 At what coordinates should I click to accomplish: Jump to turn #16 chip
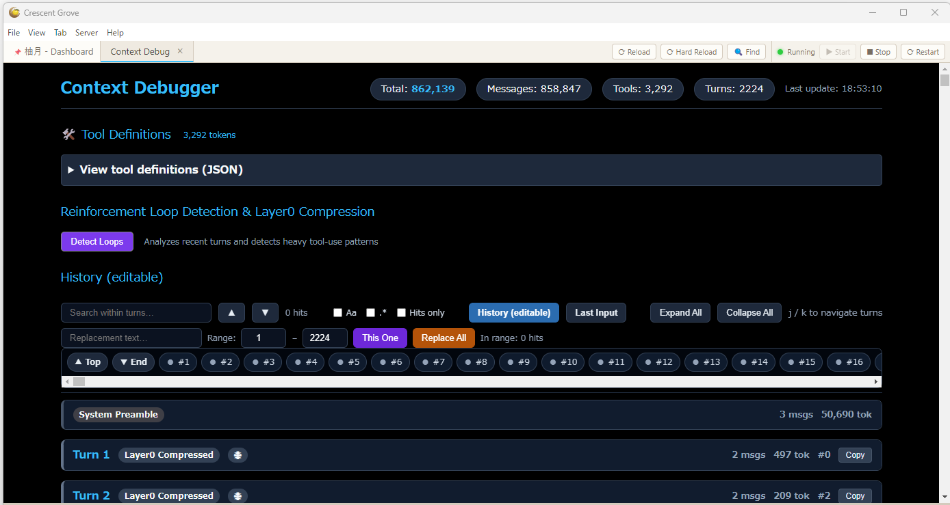coord(849,362)
